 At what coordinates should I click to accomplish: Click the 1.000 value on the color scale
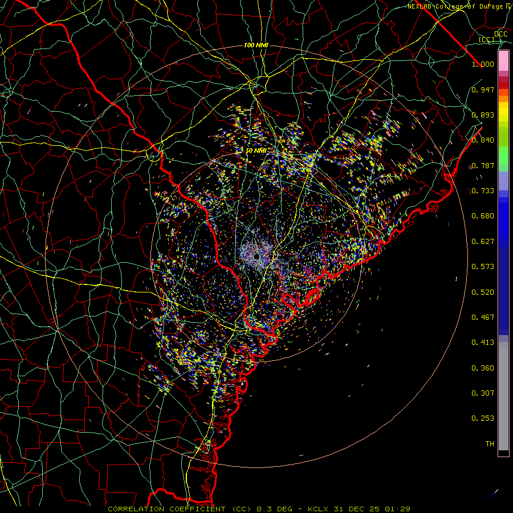(483, 64)
